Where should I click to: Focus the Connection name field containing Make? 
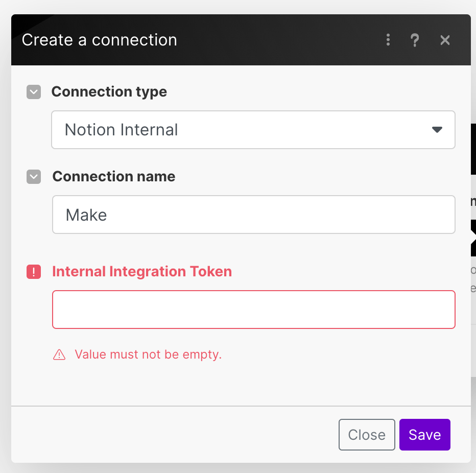254,215
